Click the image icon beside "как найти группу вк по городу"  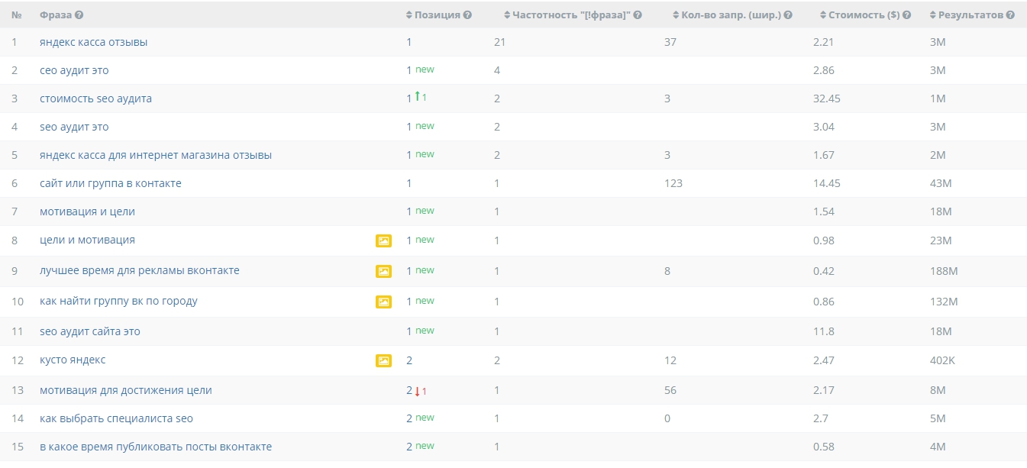[383, 302]
